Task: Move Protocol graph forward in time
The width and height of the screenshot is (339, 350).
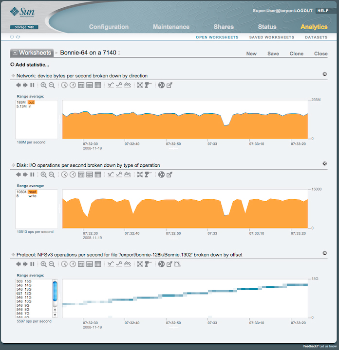Action: (x=25, y=264)
